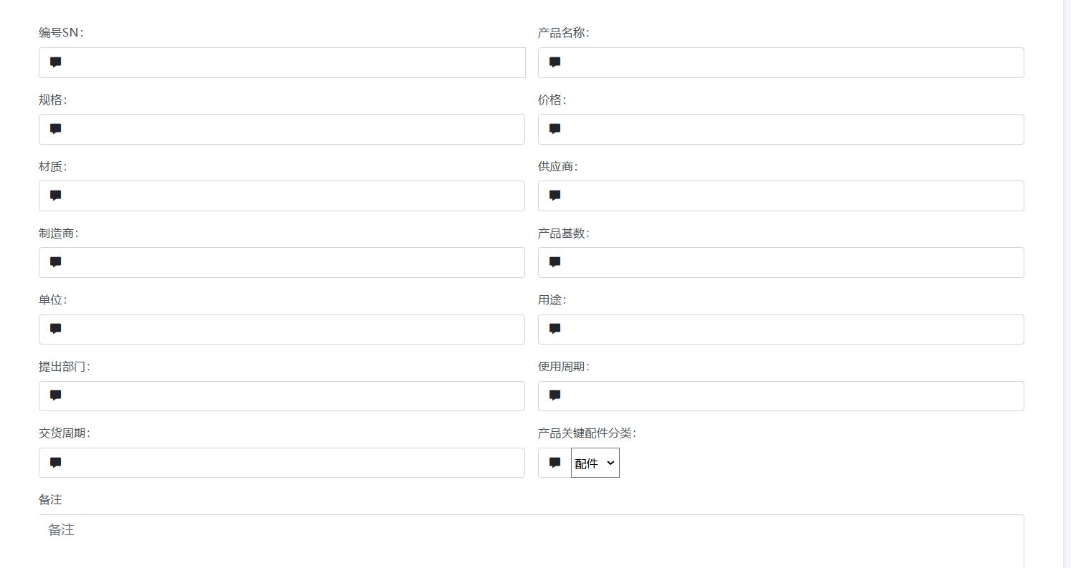Click comment icon in 规格 field
The image size is (1071, 568).
click(x=56, y=129)
